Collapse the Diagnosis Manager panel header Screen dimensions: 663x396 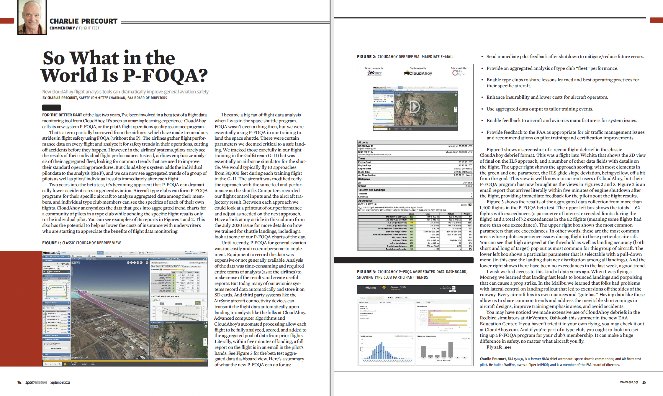56,303
